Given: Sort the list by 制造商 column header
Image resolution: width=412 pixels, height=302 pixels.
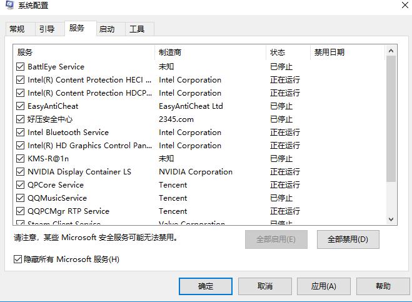Looking at the screenshot, I should [x=210, y=53].
